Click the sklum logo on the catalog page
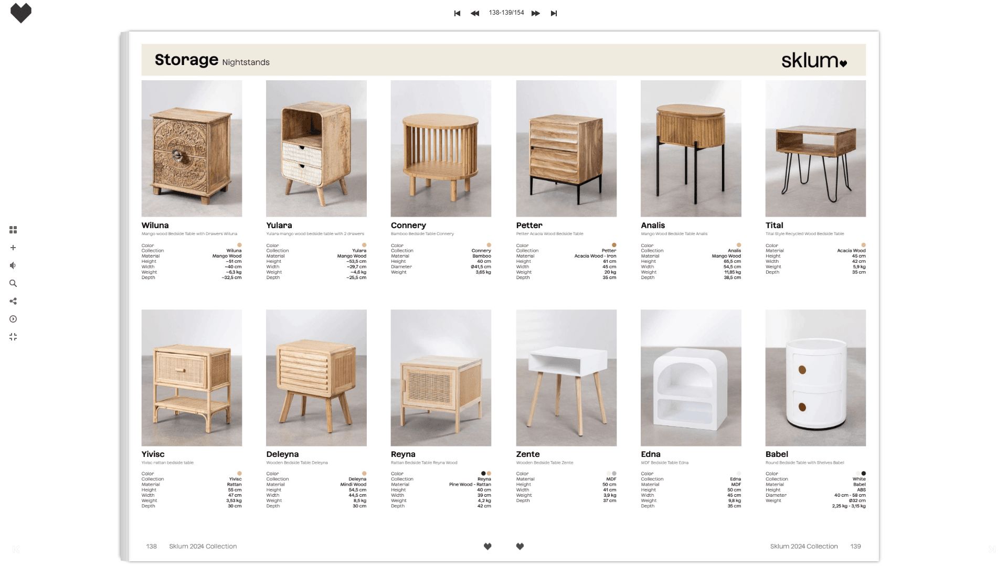Viewport: 1007px width, 566px height. pyautogui.click(x=814, y=61)
